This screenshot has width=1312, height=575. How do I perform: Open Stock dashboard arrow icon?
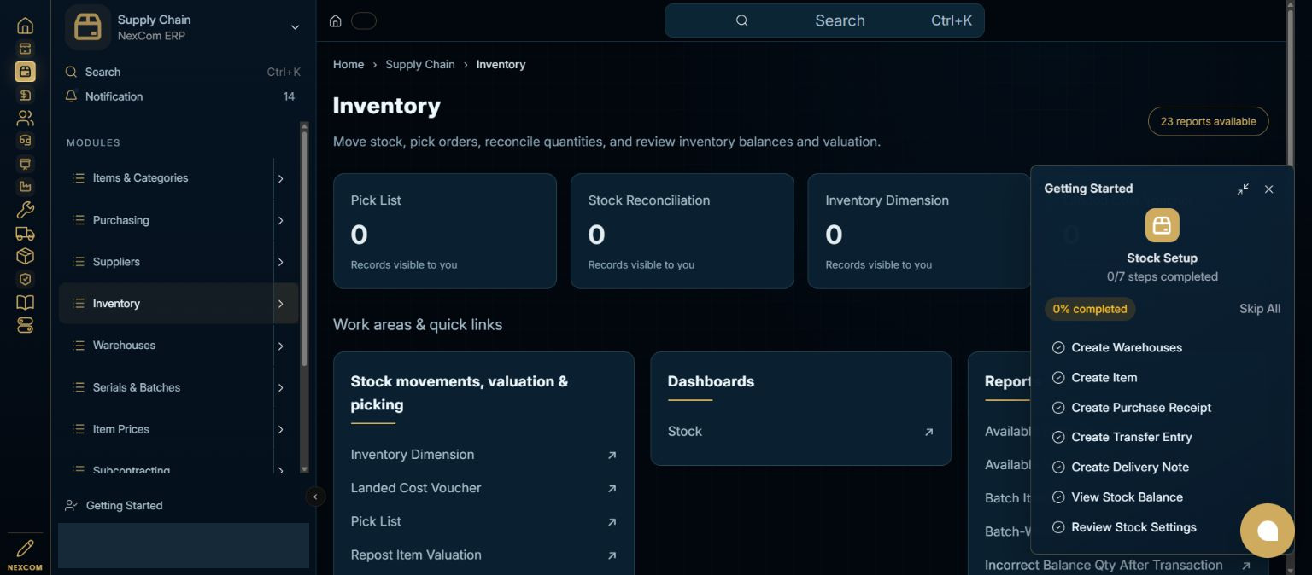[x=928, y=433]
